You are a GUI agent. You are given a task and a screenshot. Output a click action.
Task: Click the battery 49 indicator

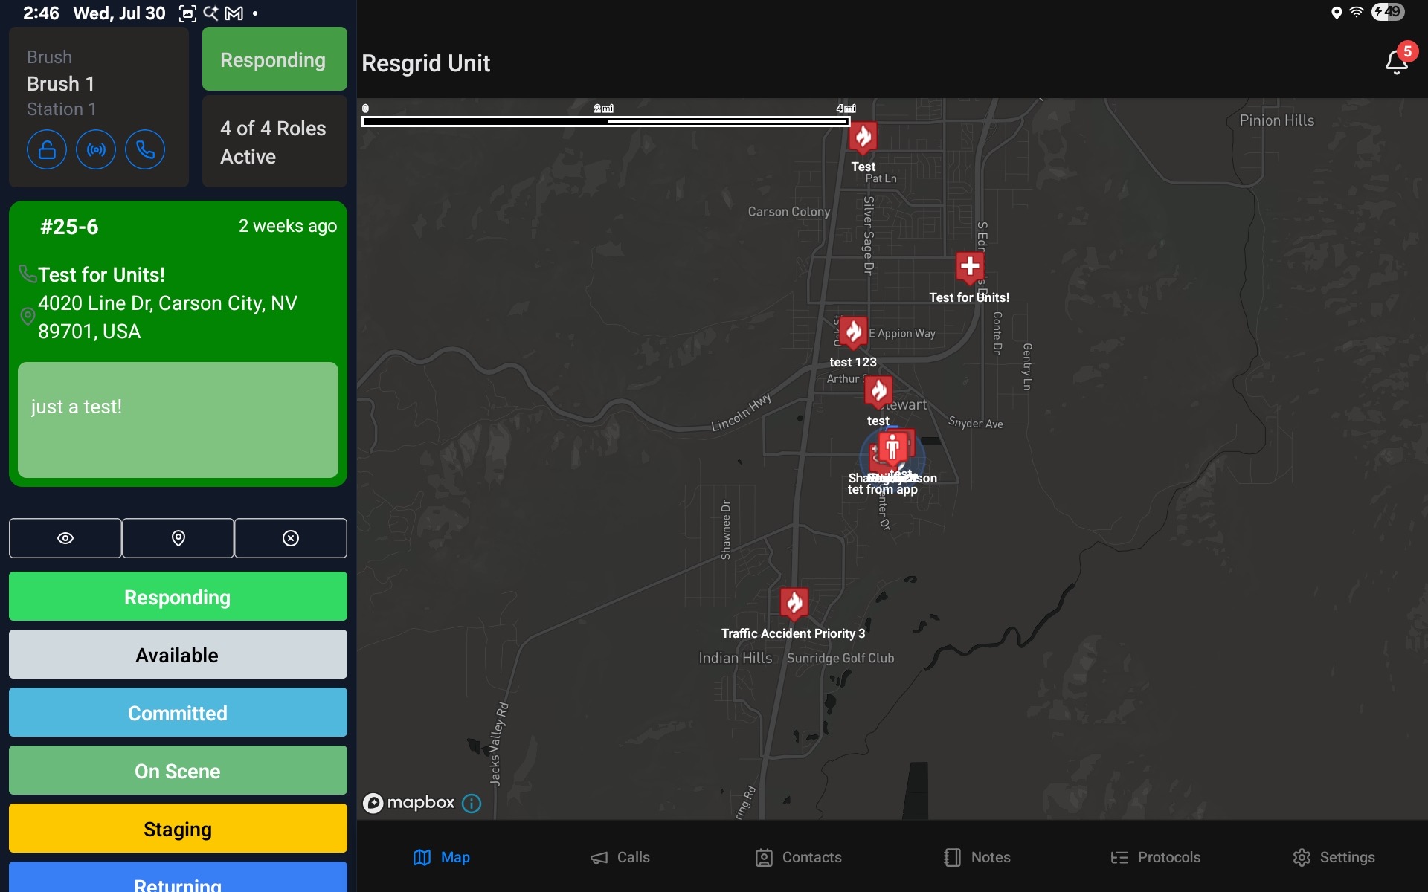(1388, 12)
